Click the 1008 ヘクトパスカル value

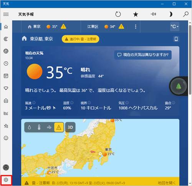(x=138, y=108)
